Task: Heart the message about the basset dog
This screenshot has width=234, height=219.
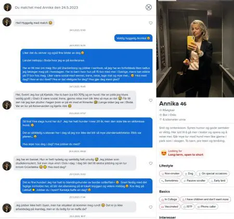Action: coord(151,163)
